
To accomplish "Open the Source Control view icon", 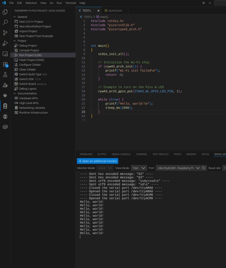I will (5, 33).
